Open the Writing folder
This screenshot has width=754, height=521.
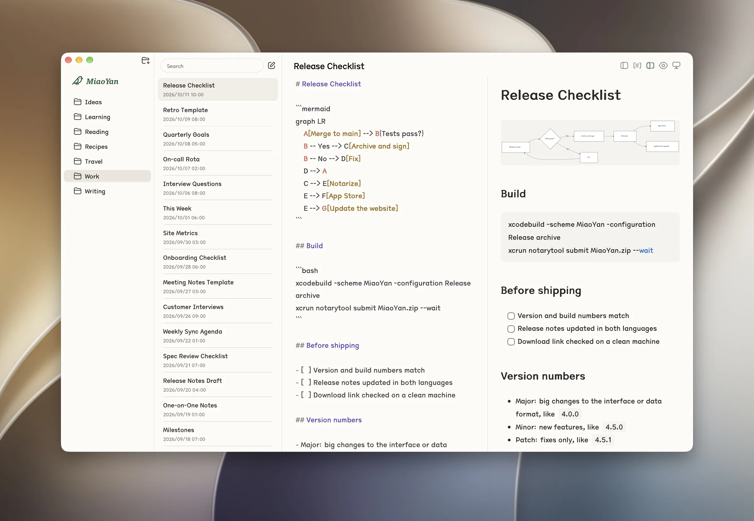click(x=107, y=191)
